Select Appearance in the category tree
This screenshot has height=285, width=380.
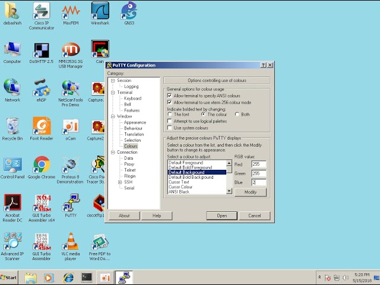click(135, 122)
